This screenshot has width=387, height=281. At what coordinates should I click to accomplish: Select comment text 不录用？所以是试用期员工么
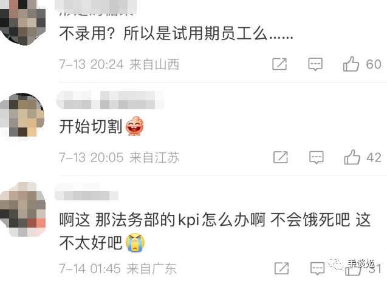pyautogui.click(x=176, y=33)
